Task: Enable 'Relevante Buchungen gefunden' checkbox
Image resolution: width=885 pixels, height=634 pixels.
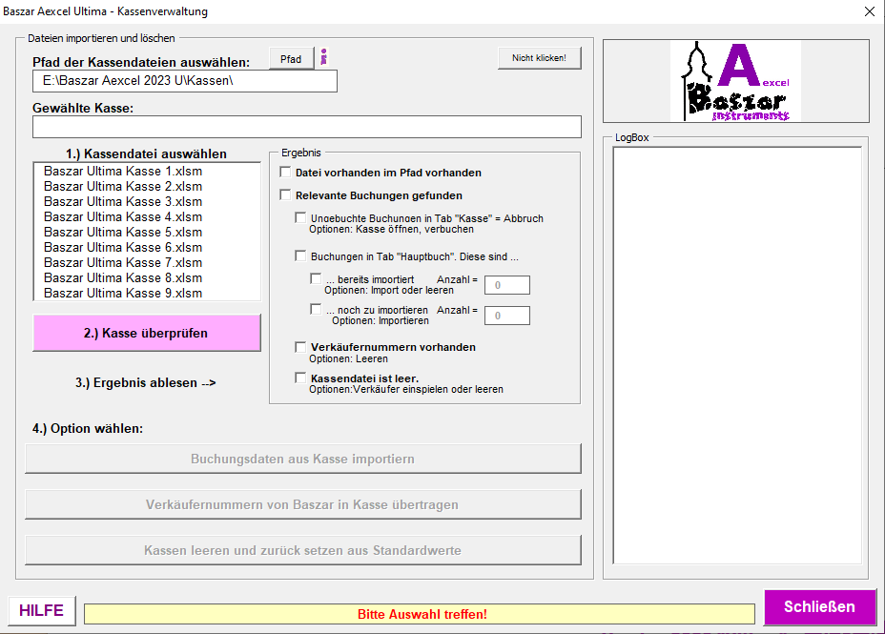Action: (x=285, y=195)
